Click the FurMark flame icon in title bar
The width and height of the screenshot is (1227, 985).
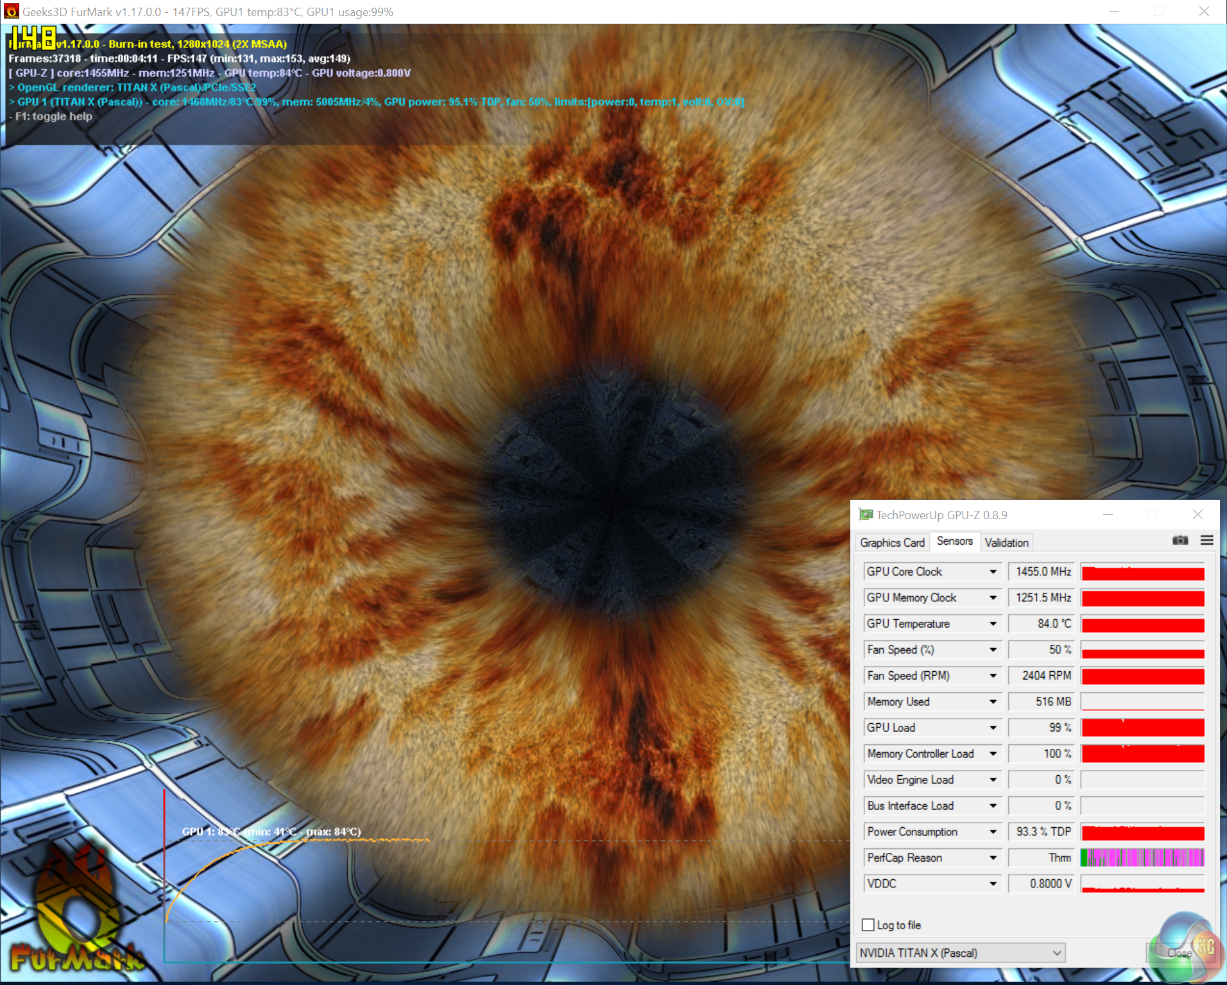pos(11,12)
